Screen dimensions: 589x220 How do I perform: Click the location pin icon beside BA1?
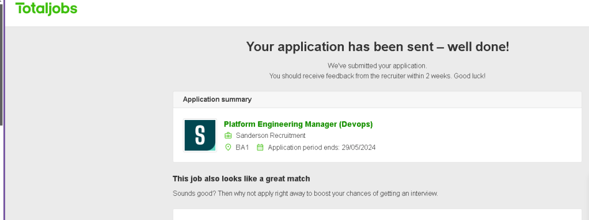coord(228,147)
